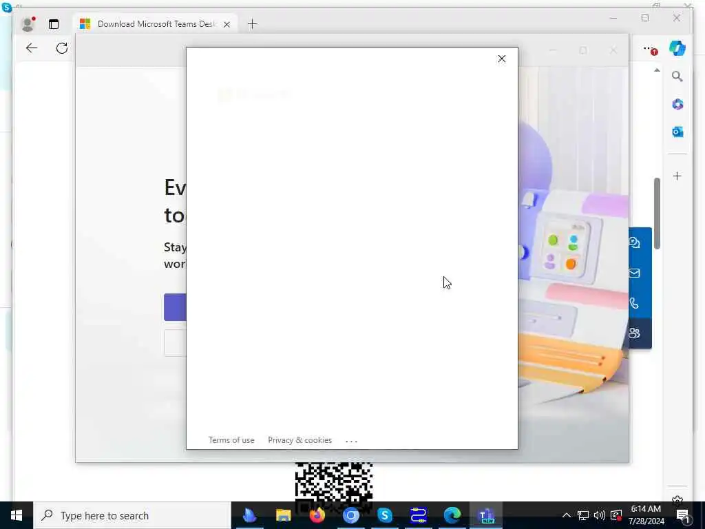Viewport: 705px width, 529px height.
Task: Open Edge tab actions menu icon
Action: coord(54,24)
